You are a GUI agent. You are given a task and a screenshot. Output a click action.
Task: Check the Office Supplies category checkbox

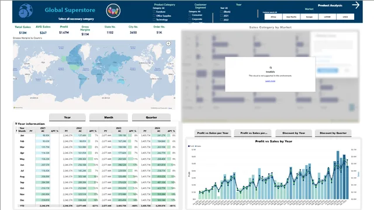154,16
